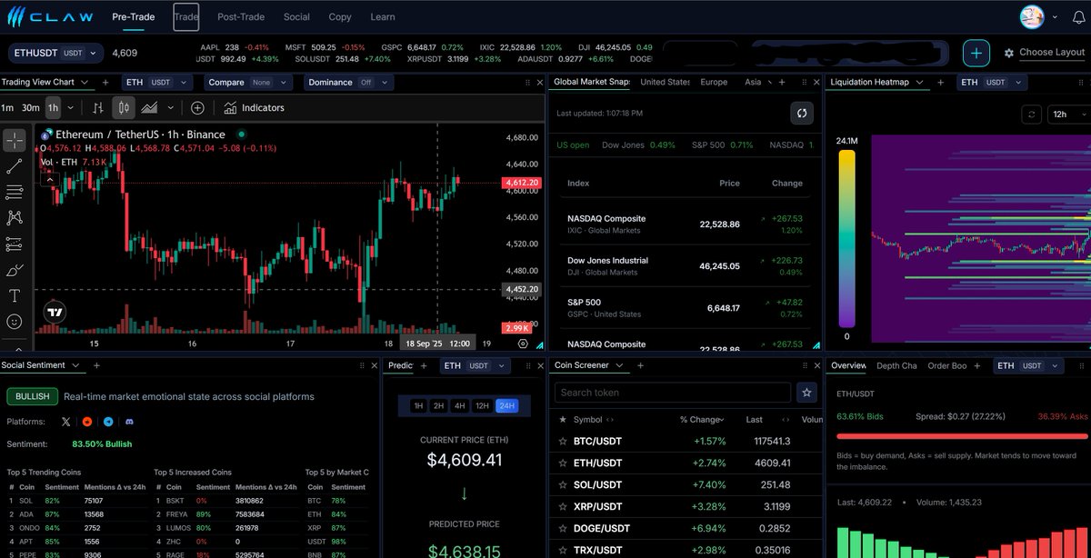Click the Discord platform icon

coord(129,422)
